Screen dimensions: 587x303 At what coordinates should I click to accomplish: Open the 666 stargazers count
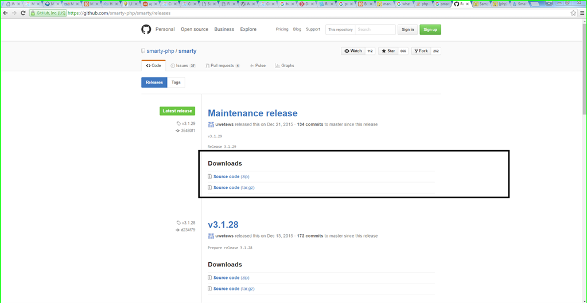[x=403, y=51]
